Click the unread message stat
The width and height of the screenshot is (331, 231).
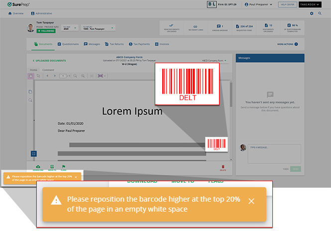(220, 28)
